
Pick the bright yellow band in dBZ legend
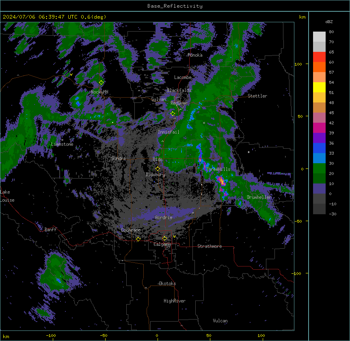point(319,87)
